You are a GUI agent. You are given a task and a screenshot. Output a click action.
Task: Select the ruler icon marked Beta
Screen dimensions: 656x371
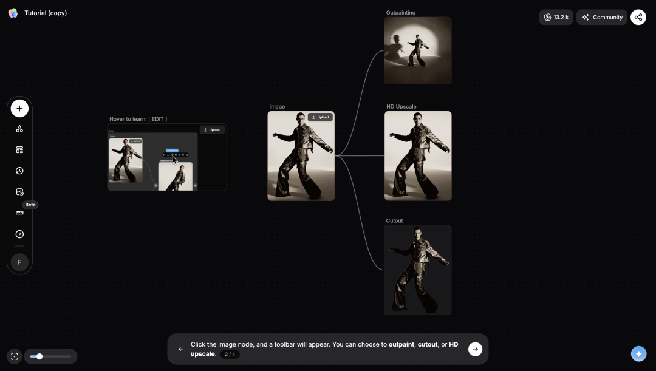pos(19,213)
